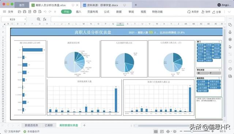Screen dimensions: 234x134
Task: Open the history clock icon in right sidebar
Action: tap(230, 69)
